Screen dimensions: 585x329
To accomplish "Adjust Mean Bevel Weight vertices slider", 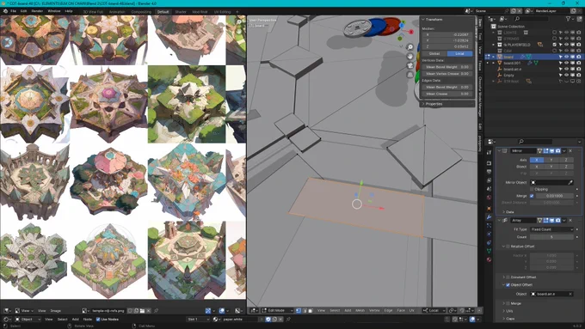I will pyautogui.click(x=447, y=67).
